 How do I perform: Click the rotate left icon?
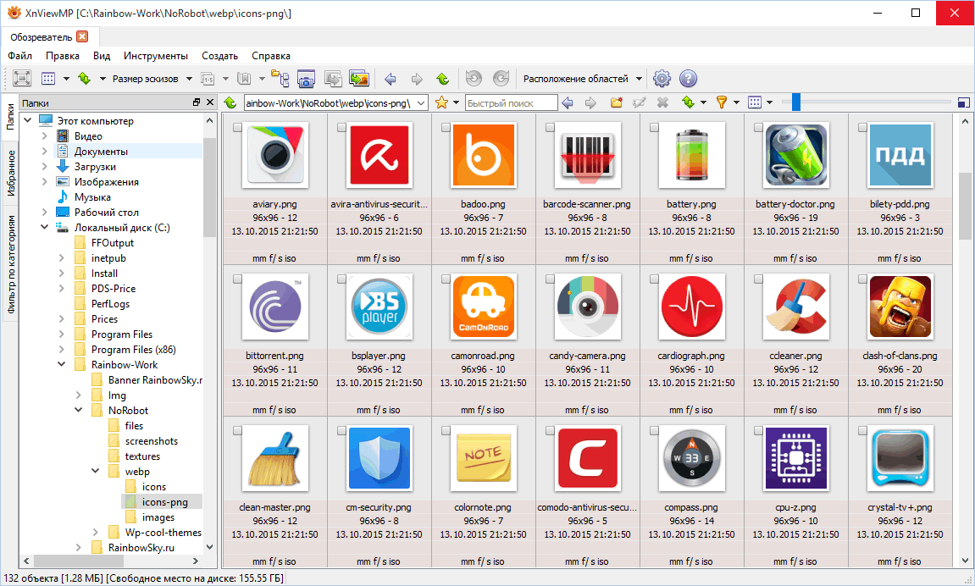tap(474, 79)
